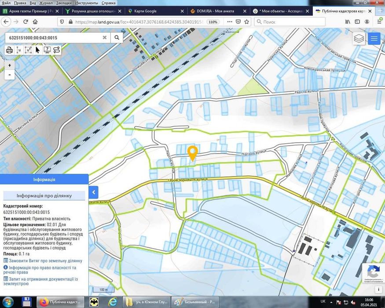Image resolution: width=385 pixels, height=308 pixels.
Task: Open the Закладки menu
Action: 64,3
